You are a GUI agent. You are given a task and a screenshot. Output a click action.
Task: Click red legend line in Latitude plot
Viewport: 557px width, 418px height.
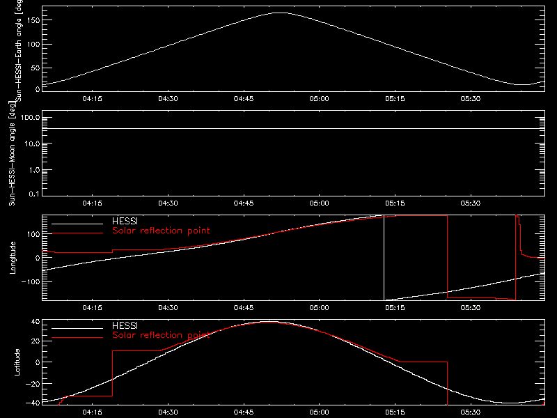tap(77, 338)
